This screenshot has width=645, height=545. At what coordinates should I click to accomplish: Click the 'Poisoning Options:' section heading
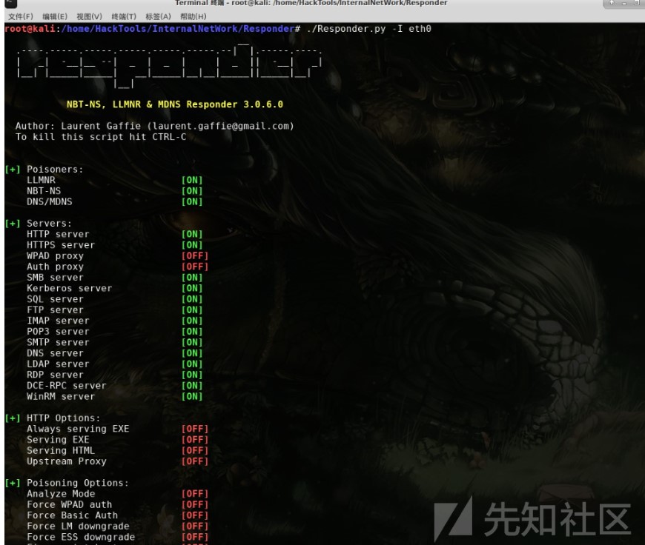click(78, 483)
